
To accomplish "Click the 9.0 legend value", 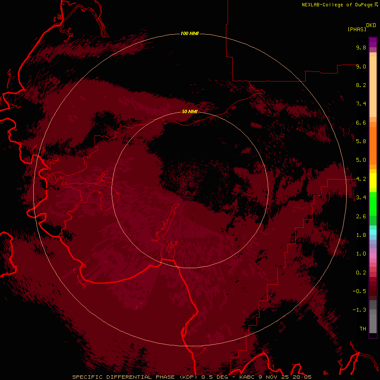I will pos(361,66).
